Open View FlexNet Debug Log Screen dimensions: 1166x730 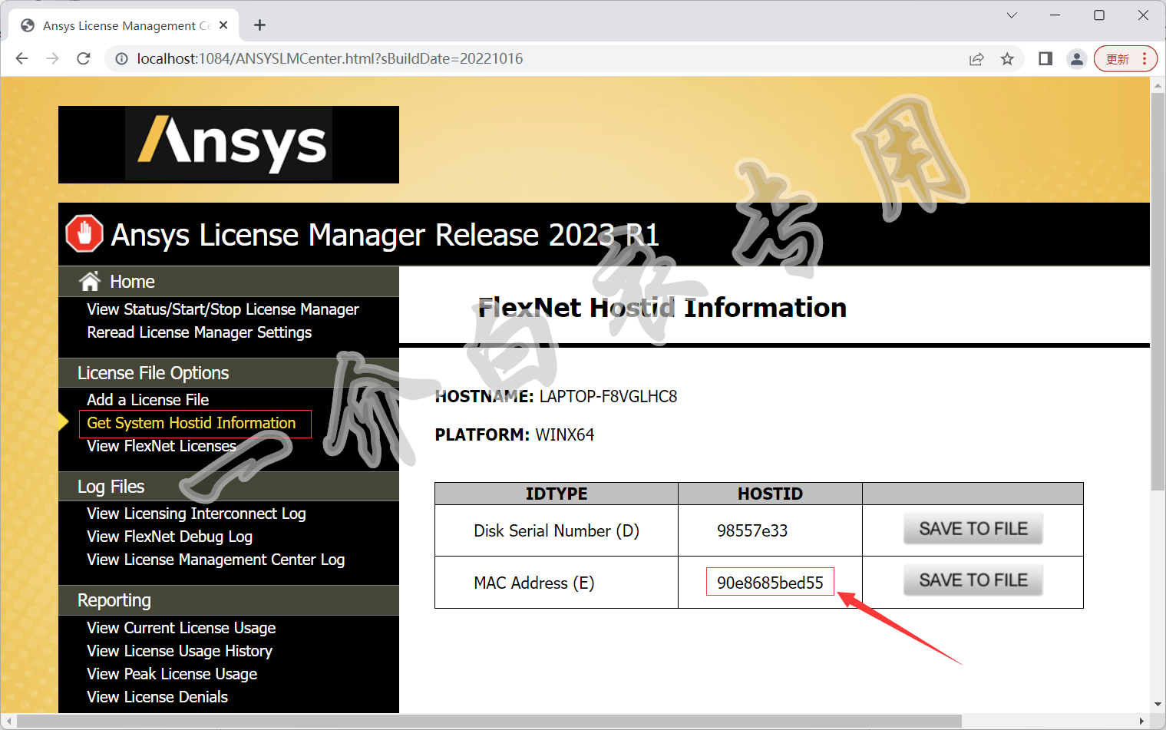170,537
